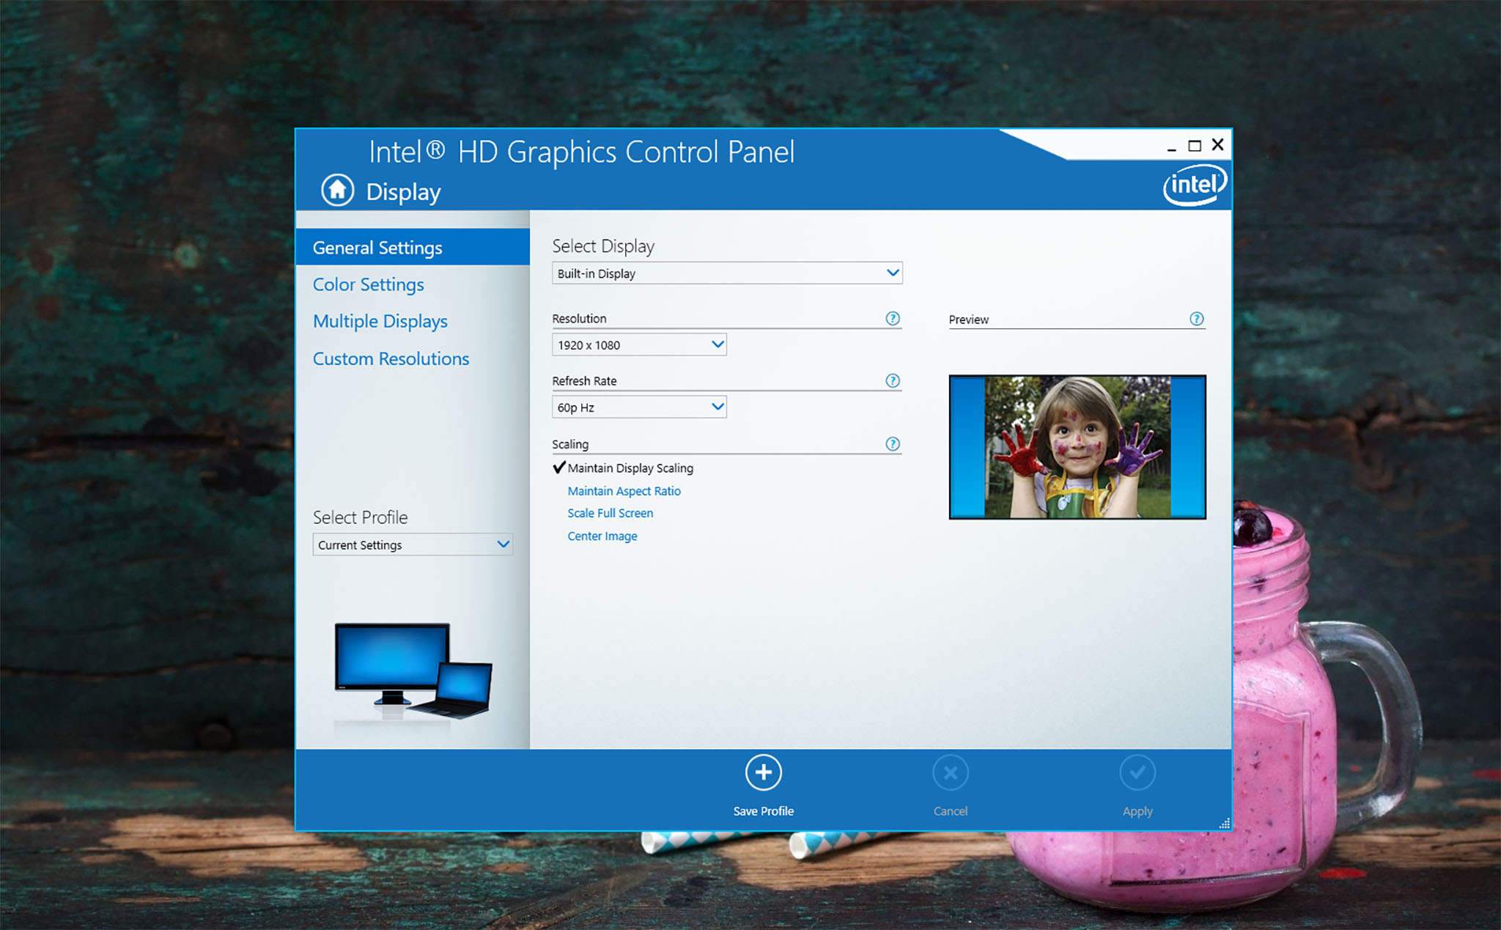Click the Save Profile plus icon

pyautogui.click(x=763, y=772)
